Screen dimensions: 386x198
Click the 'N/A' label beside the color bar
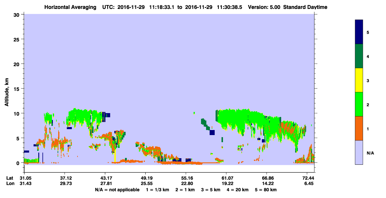click(x=370, y=153)
